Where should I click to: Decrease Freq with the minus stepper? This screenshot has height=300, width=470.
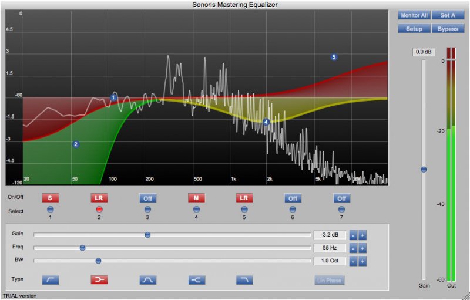coord(354,248)
